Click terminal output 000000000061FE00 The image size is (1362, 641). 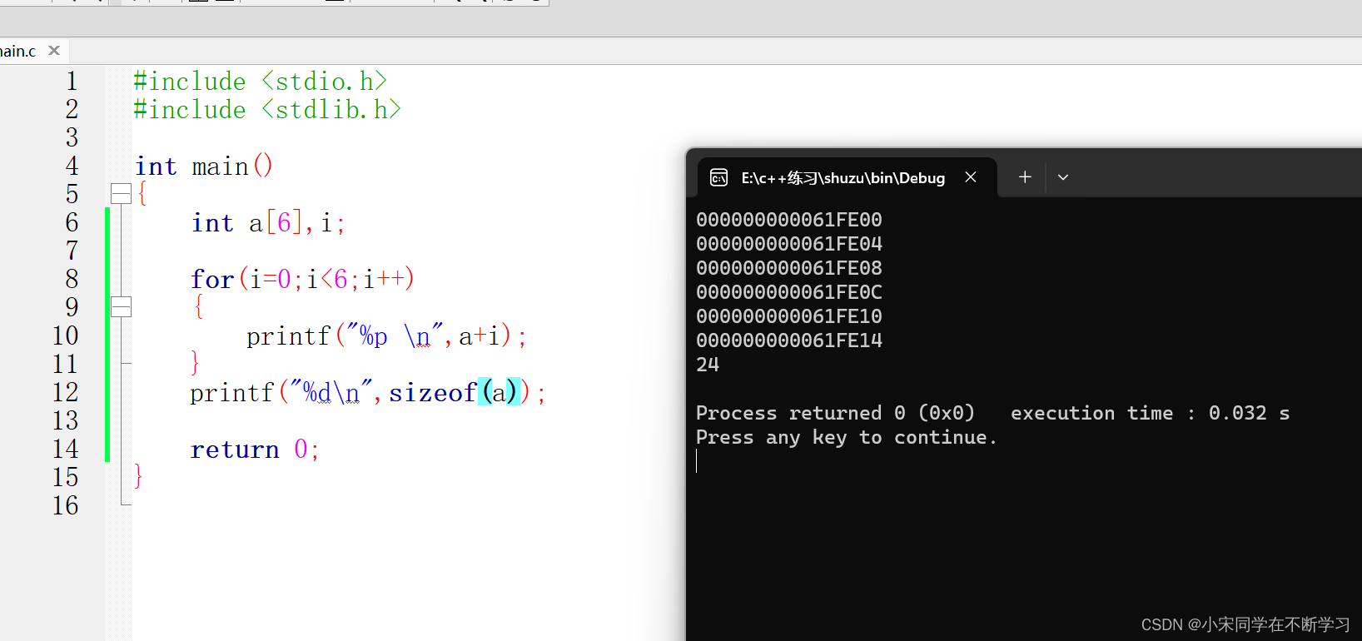tap(789, 220)
